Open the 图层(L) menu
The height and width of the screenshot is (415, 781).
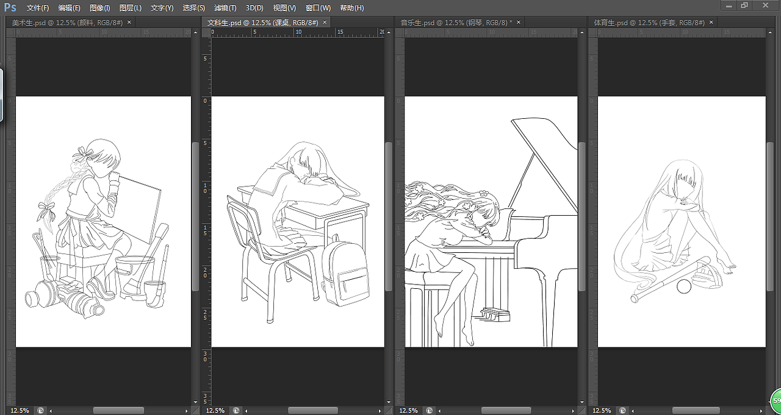(130, 8)
